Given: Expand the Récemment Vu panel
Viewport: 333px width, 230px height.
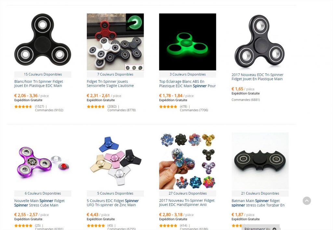Looking at the screenshot, I should (x=260, y=228).
